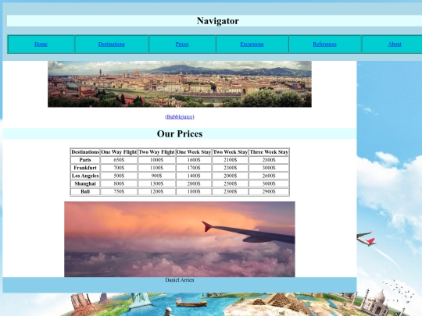Screen dimensions: 422x316
Task: Select the Destinations column header
Action: click(85, 152)
